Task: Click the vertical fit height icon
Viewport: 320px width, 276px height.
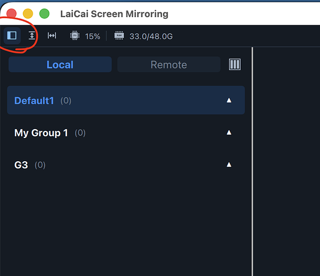Action: 32,36
